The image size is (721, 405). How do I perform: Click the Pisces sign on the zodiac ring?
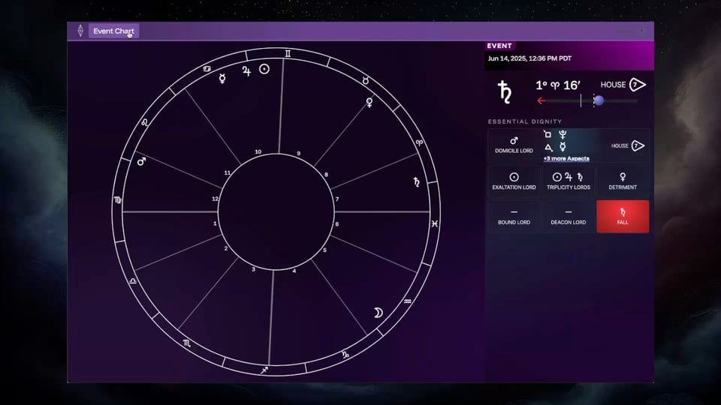(434, 223)
